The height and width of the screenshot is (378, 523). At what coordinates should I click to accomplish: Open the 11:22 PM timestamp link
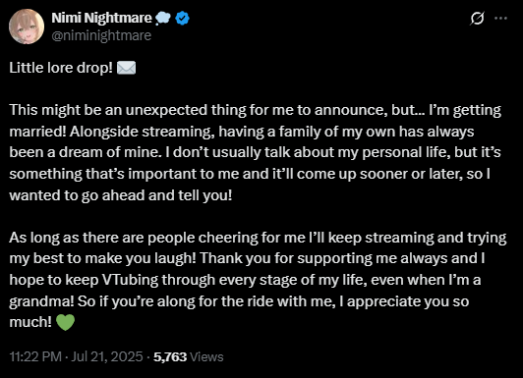coord(35,356)
